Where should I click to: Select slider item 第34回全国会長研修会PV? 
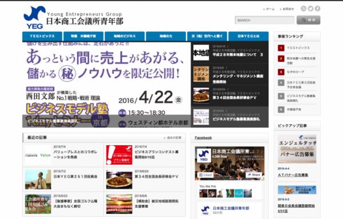pyautogui.click(x=230, y=96)
